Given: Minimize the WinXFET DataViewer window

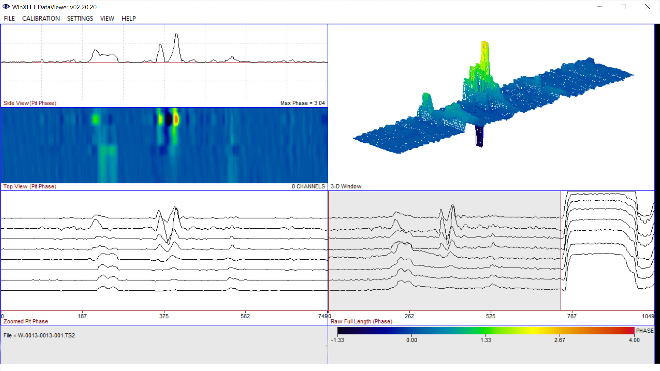Looking at the screenshot, I should (599, 7).
